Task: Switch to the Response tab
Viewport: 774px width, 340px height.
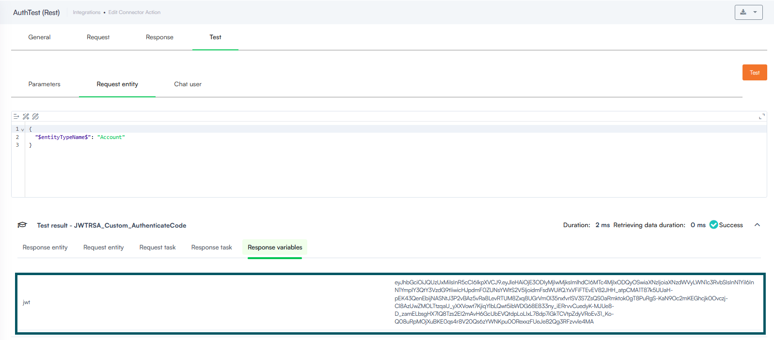Action: pyautogui.click(x=159, y=37)
